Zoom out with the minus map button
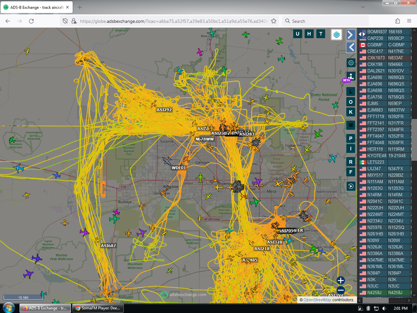 pyautogui.click(x=341, y=290)
